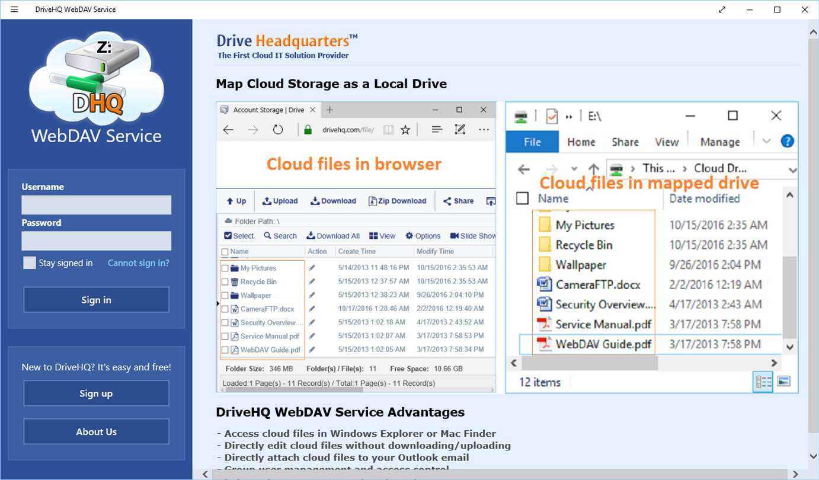
Task: Open the Explorer address bar dropdown arrow
Action: click(x=793, y=170)
